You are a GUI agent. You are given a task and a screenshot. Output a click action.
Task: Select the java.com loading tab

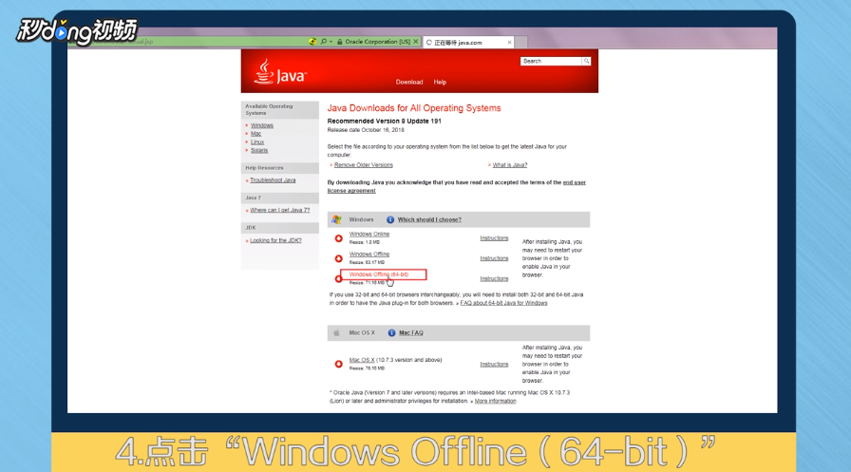(468, 43)
